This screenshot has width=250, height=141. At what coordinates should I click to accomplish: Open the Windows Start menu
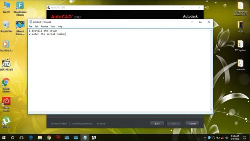tap(4, 137)
